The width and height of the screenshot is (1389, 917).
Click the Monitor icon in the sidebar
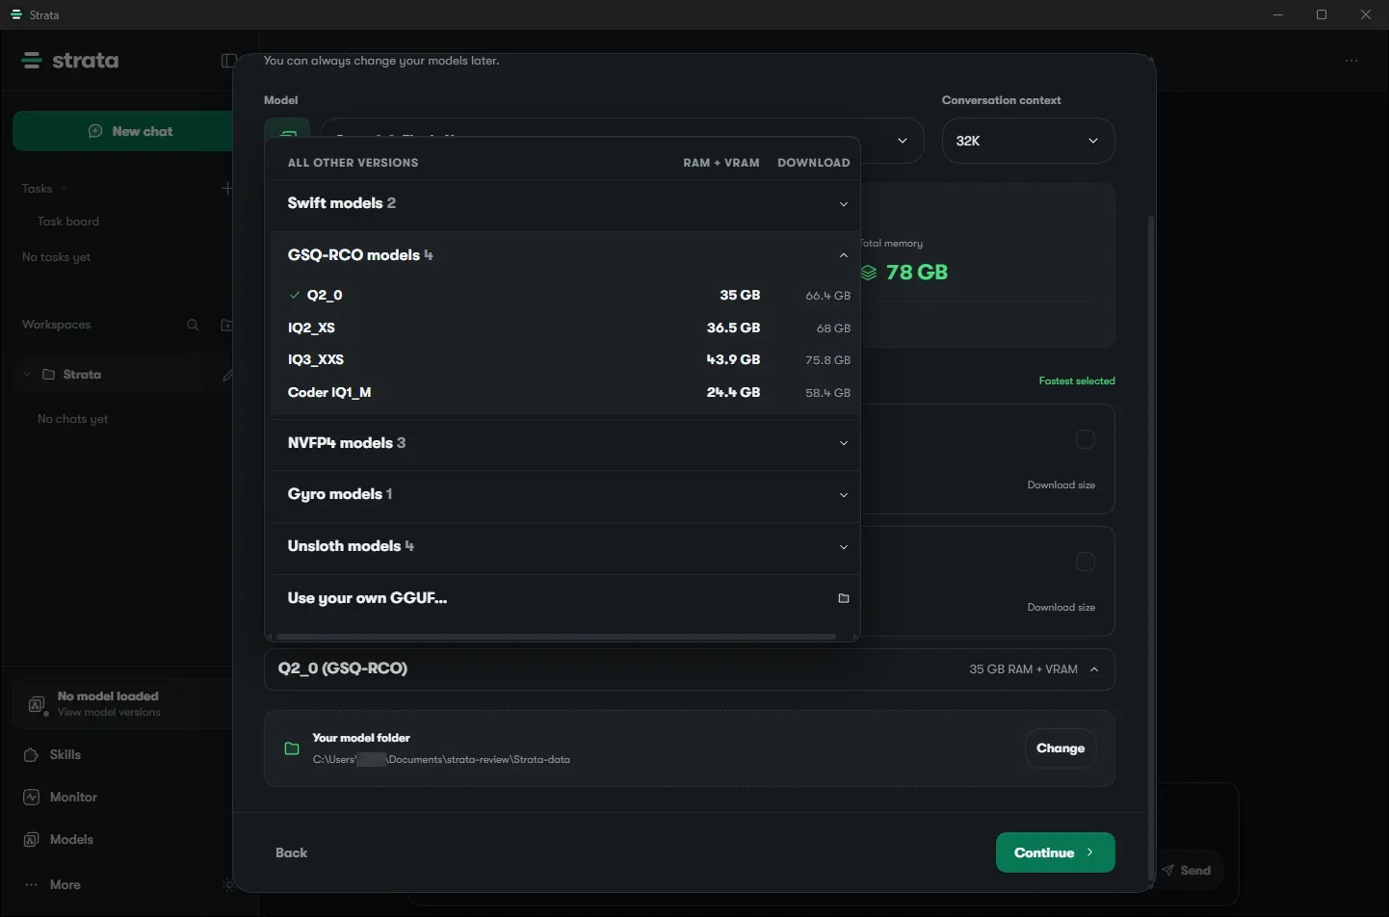[x=31, y=798]
